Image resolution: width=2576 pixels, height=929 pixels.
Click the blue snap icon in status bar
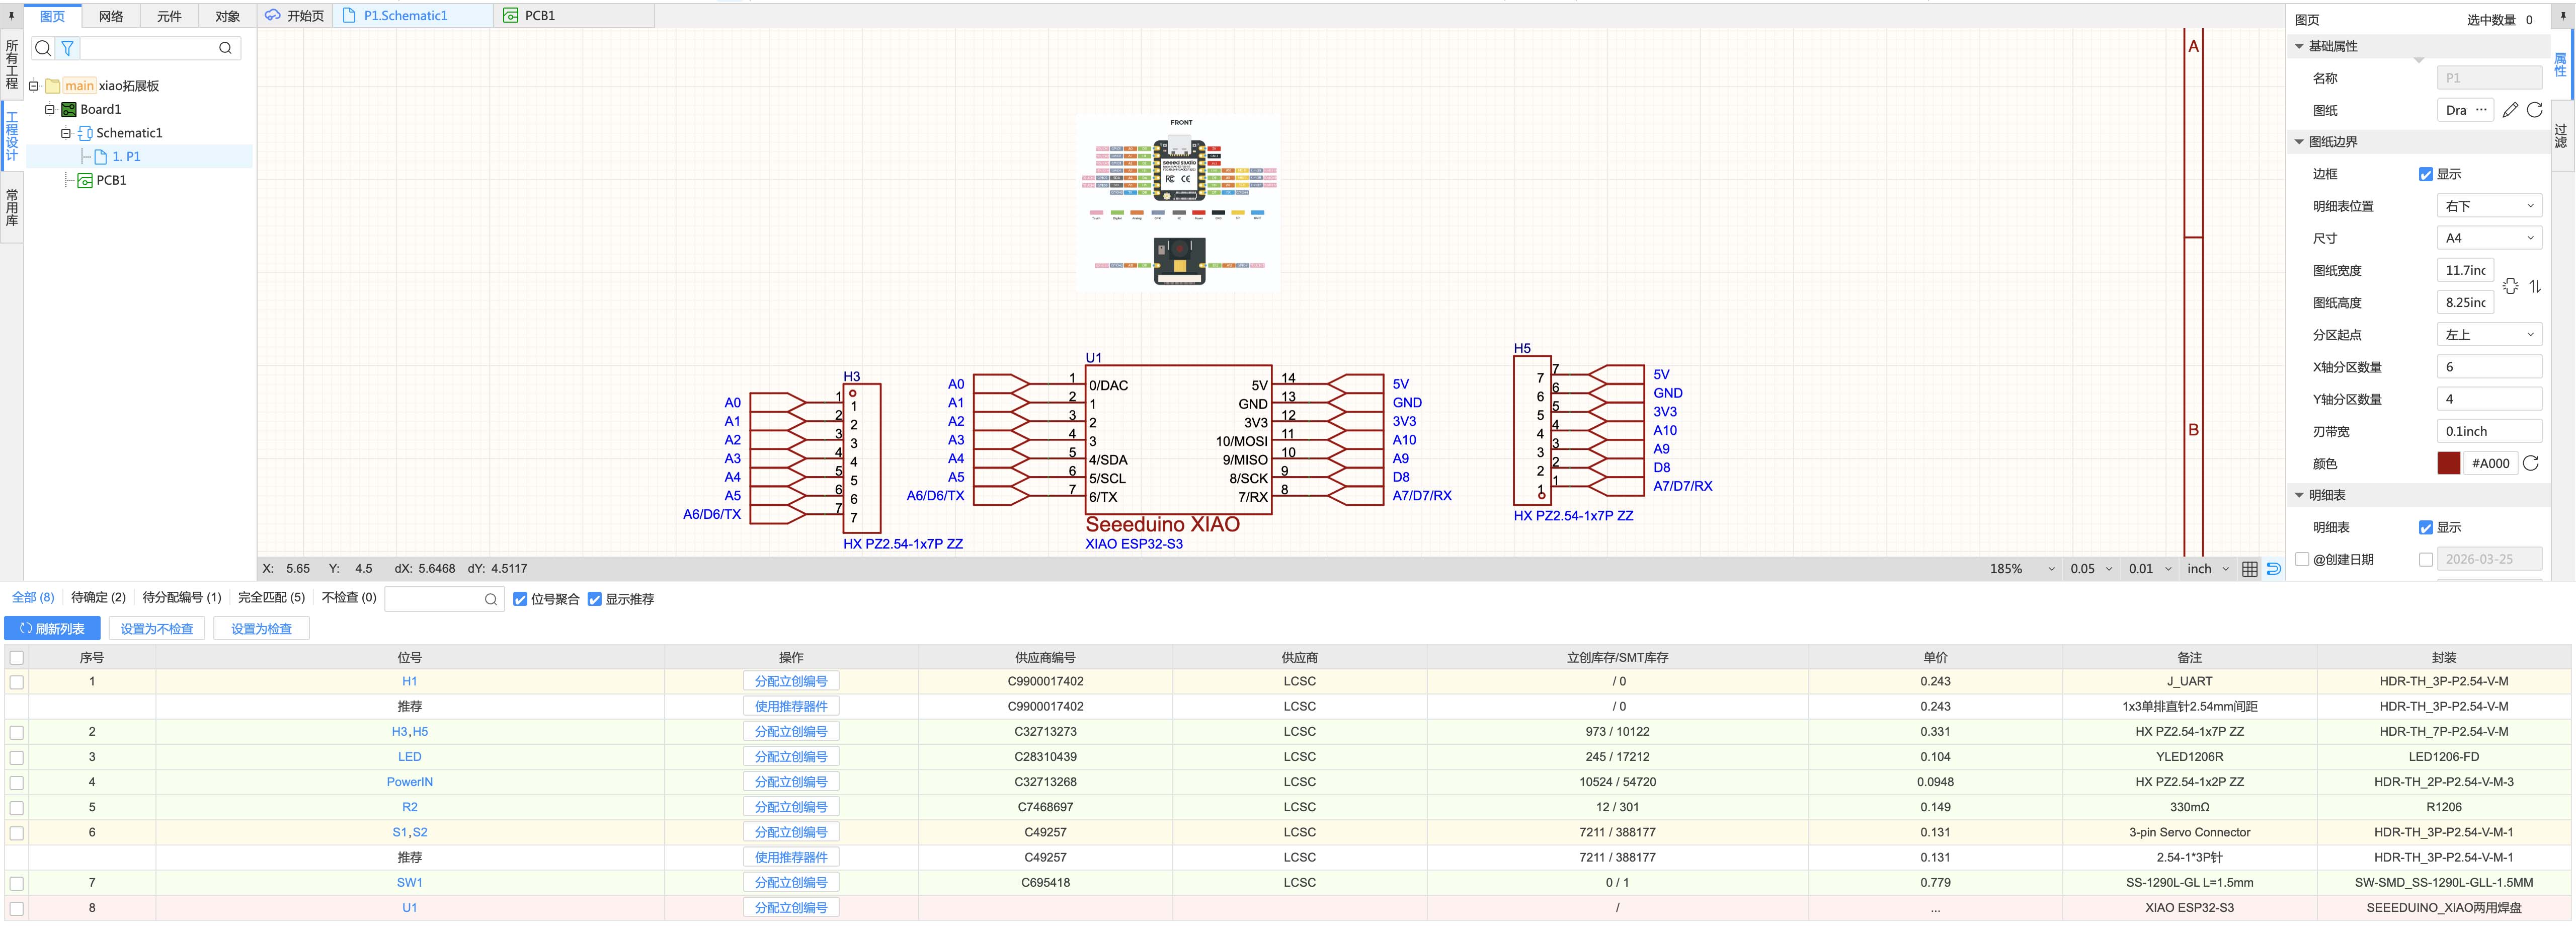point(2274,569)
